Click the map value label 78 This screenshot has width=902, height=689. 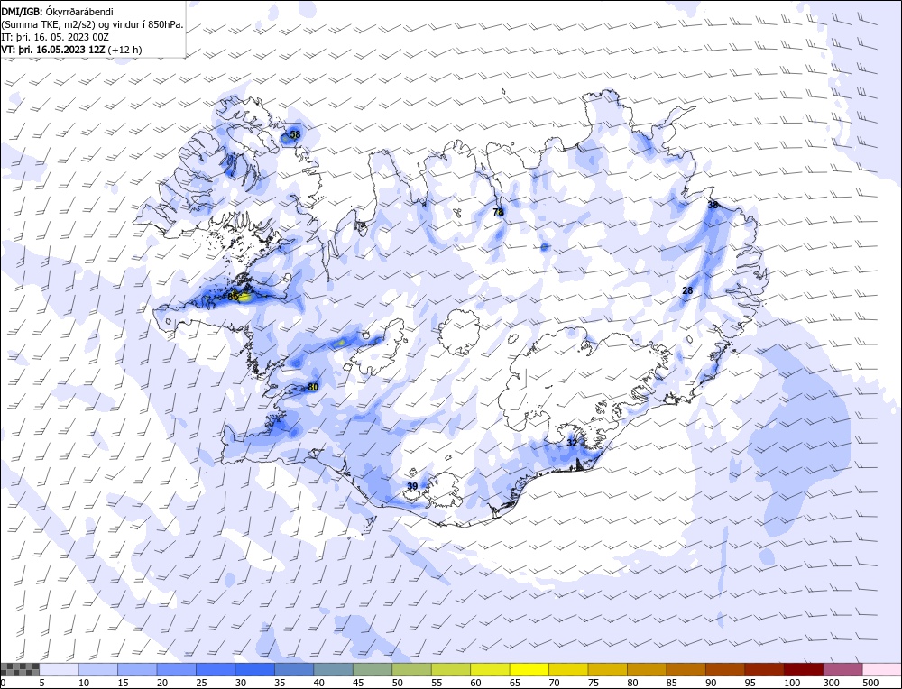(498, 212)
